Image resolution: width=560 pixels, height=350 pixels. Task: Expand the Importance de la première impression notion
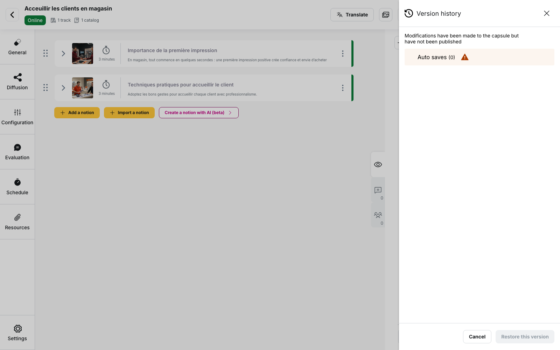point(63,54)
